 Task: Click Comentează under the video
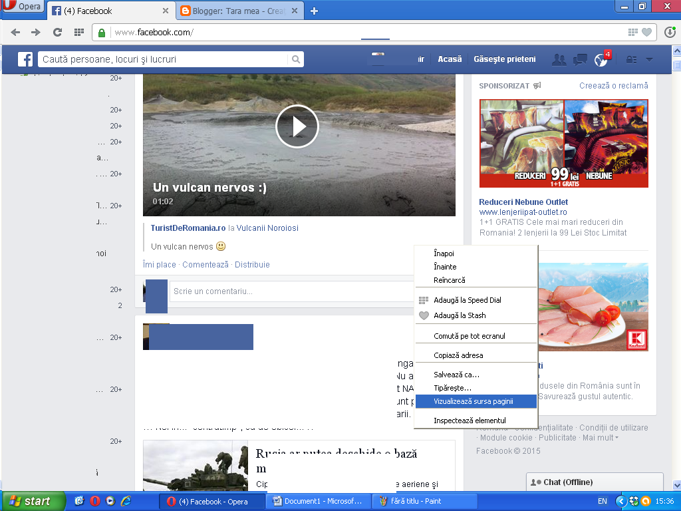pyautogui.click(x=205, y=265)
